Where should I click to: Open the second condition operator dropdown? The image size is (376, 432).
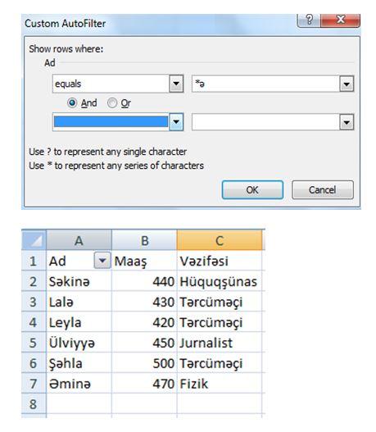coord(176,122)
